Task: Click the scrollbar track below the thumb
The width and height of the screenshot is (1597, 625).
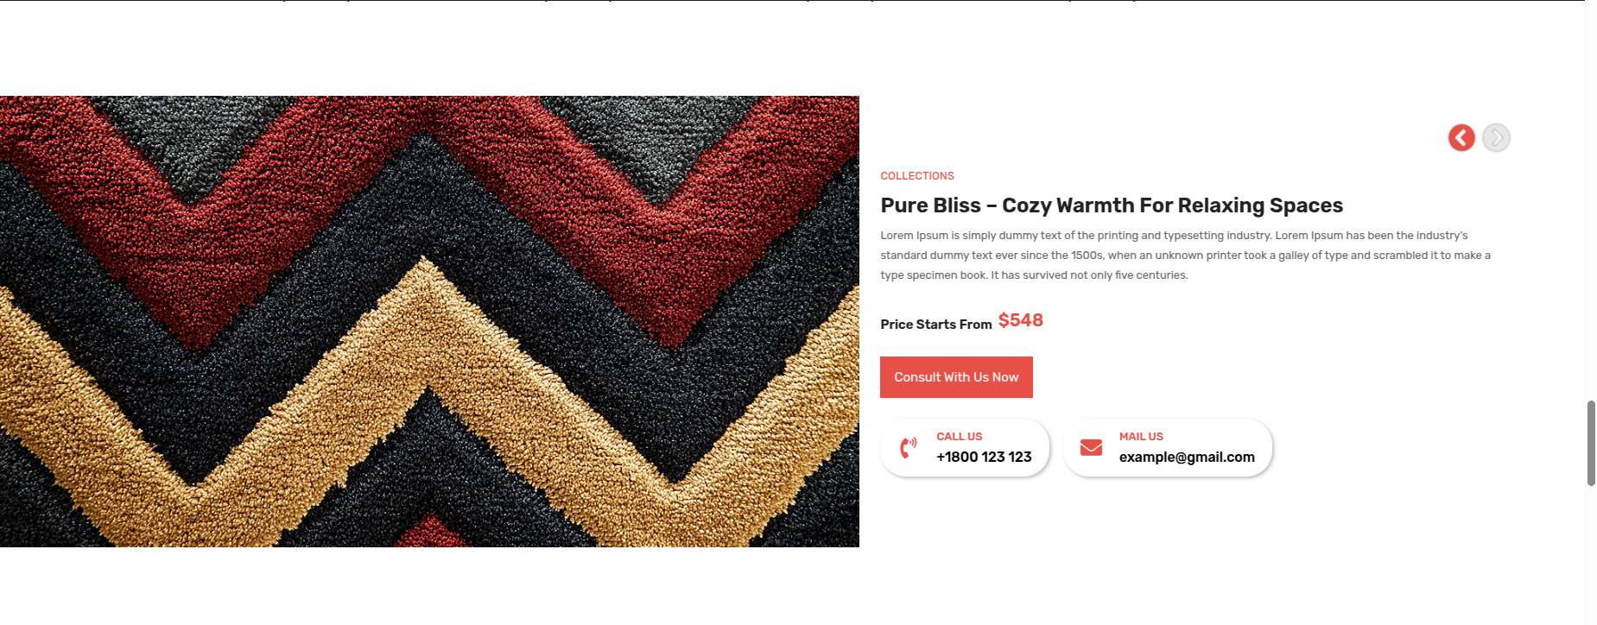Action: coord(1591,555)
